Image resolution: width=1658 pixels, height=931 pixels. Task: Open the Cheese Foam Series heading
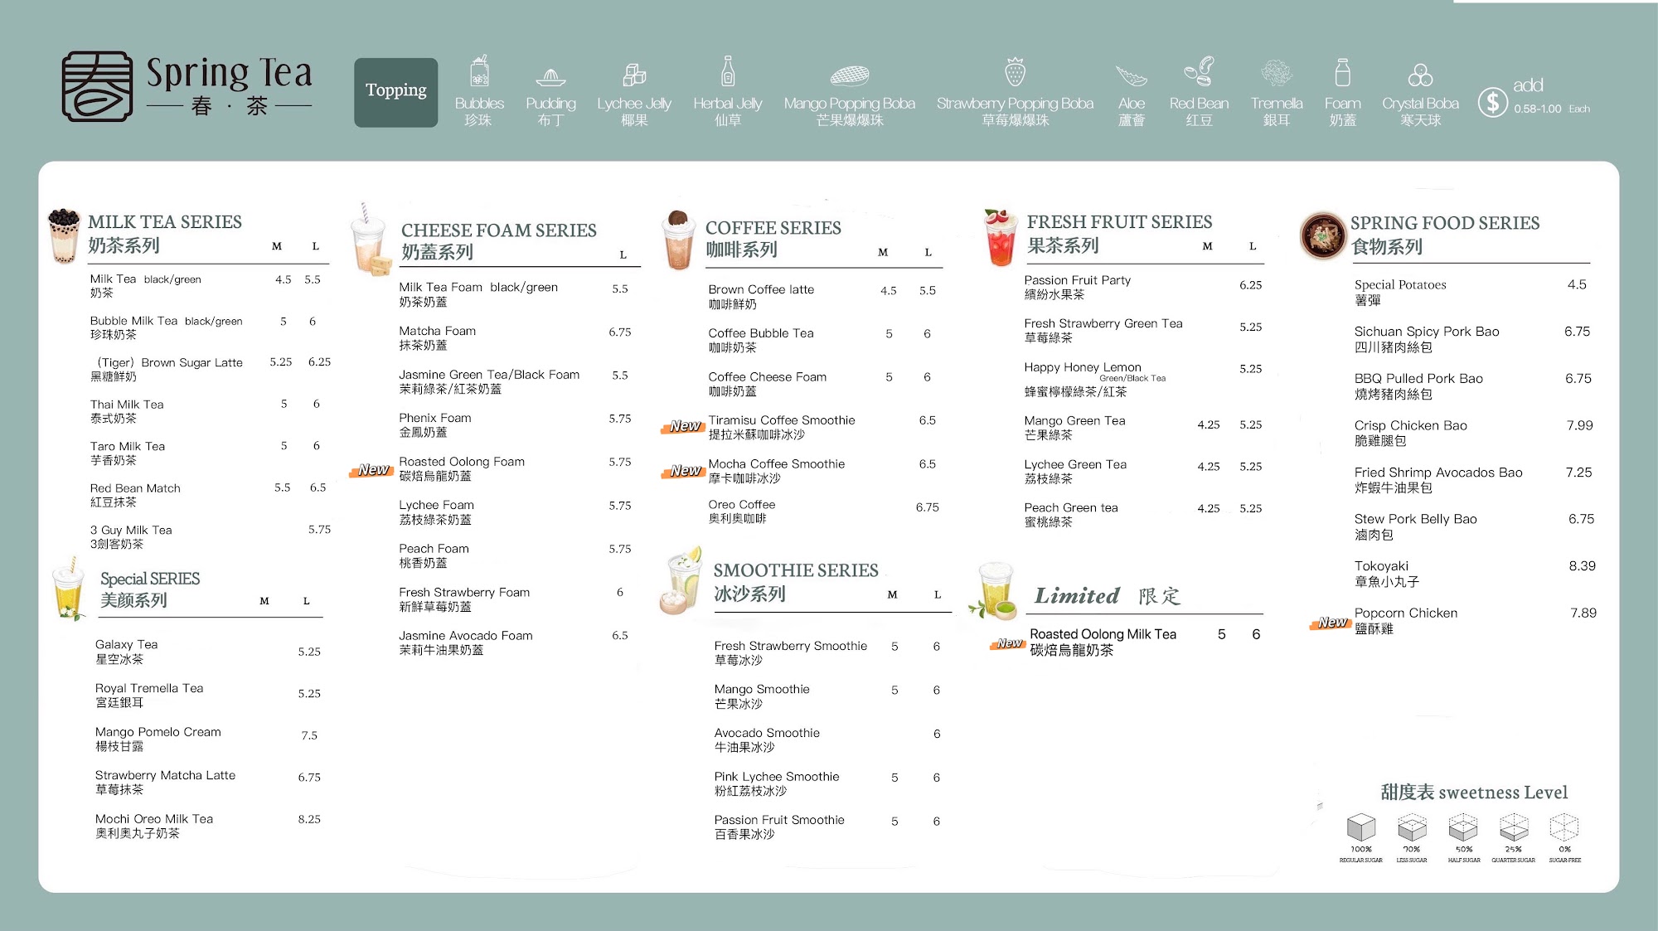498,230
